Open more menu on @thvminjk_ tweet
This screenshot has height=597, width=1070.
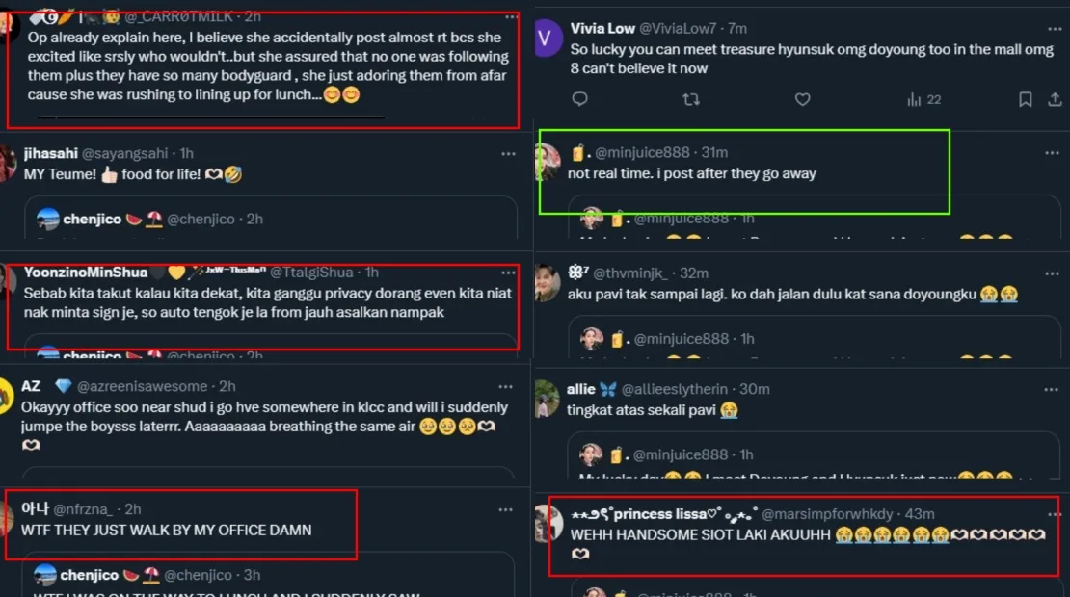(1052, 273)
